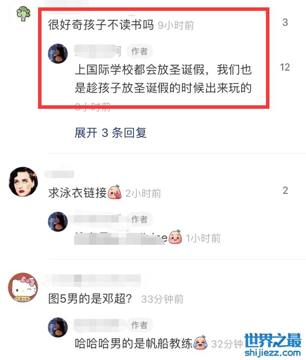Expand 展开 3 条回复 replies
Screen dimensions: 306x360
coord(110,133)
